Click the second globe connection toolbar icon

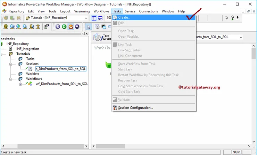(x=12, y=27)
